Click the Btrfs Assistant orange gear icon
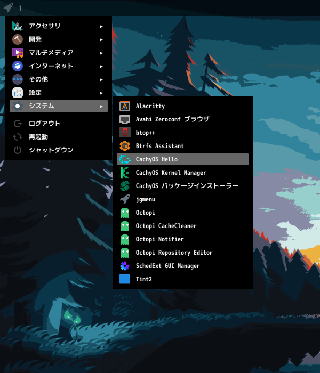 [x=125, y=146]
